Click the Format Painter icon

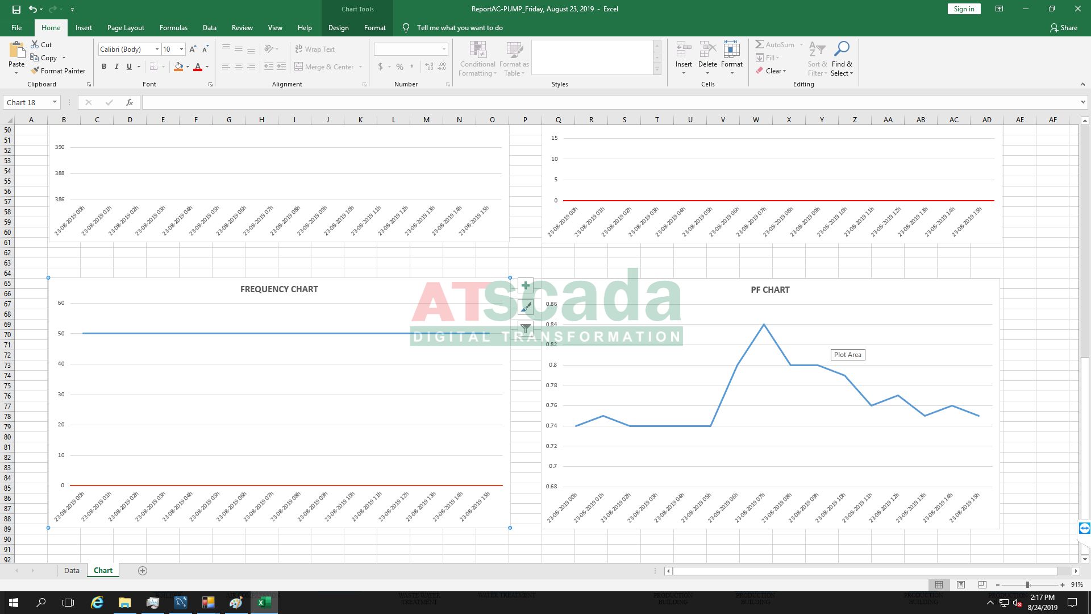(35, 71)
